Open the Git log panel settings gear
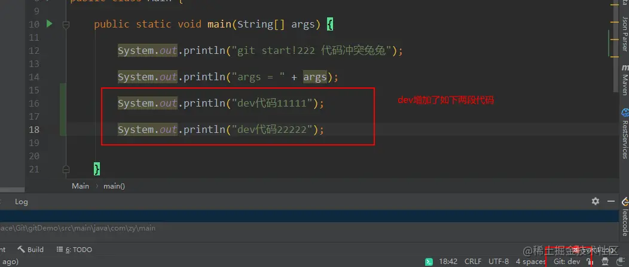Image resolution: width=629 pixels, height=267 pixels. [596, 201]
